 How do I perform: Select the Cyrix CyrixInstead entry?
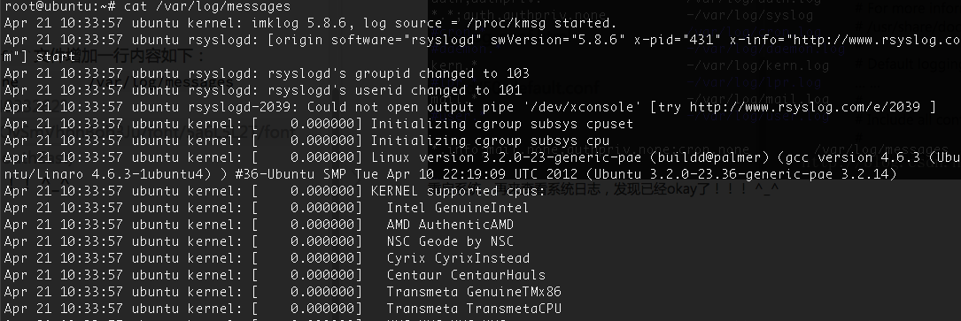(x=458, y=258)
